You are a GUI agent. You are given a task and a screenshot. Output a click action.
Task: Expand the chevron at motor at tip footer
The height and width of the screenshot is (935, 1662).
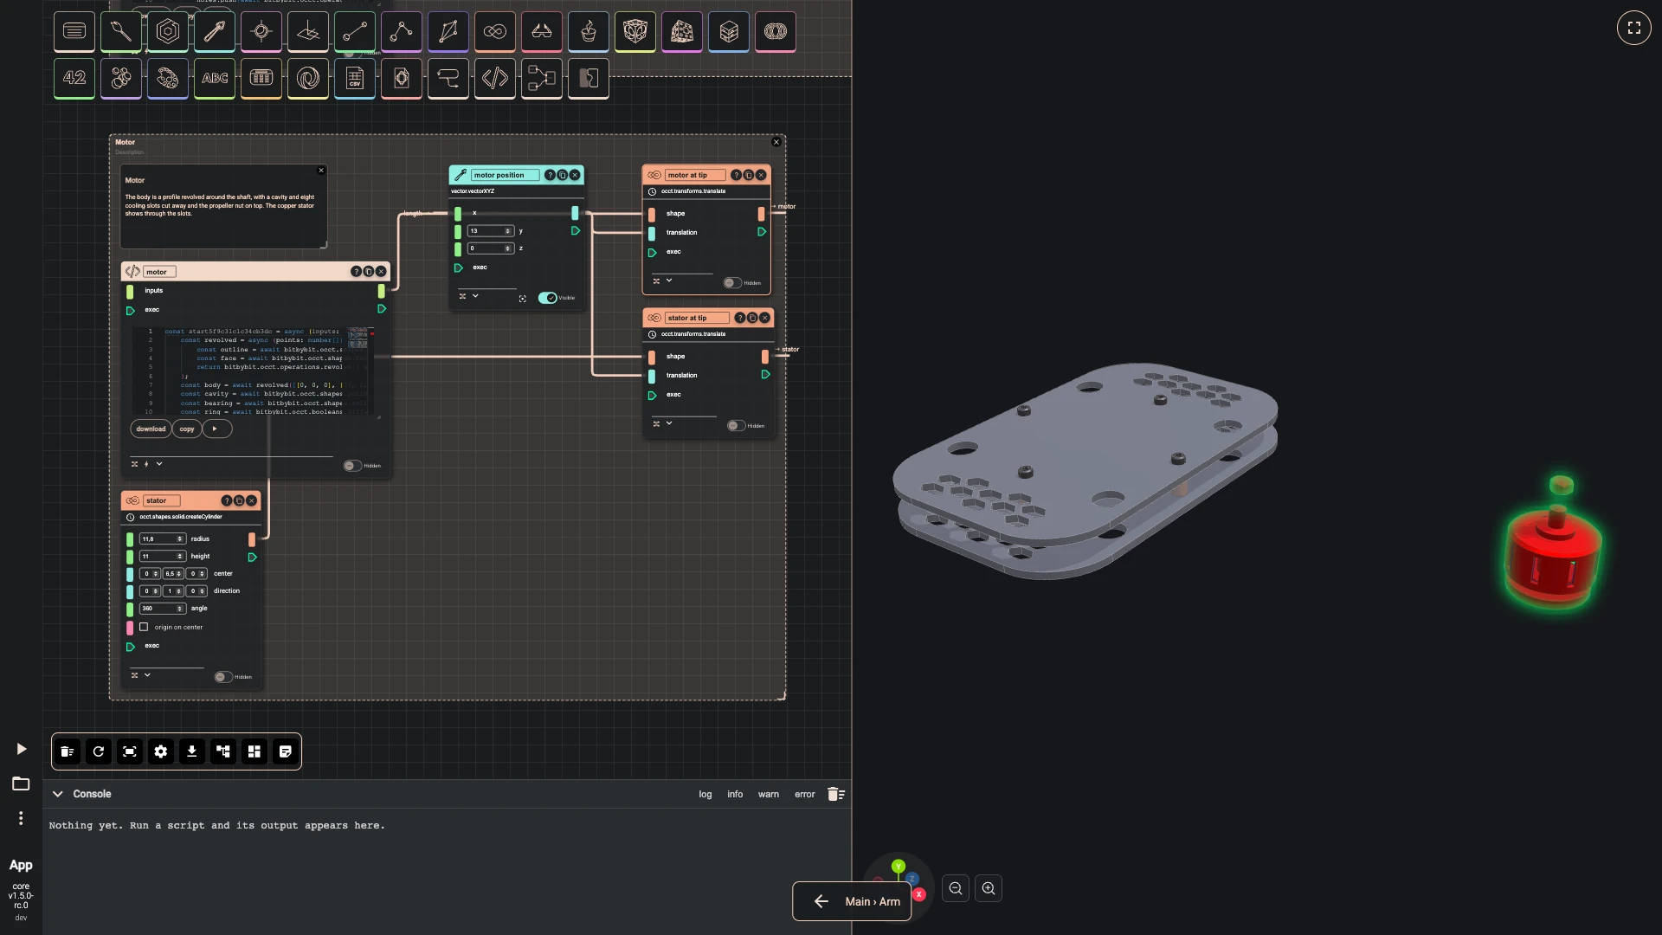pyautogui.click(x=669, y=280)
